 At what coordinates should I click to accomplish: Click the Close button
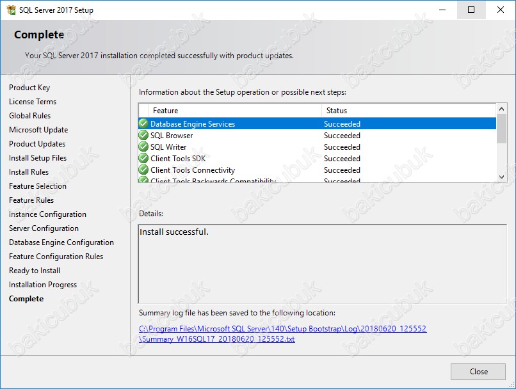478,372
